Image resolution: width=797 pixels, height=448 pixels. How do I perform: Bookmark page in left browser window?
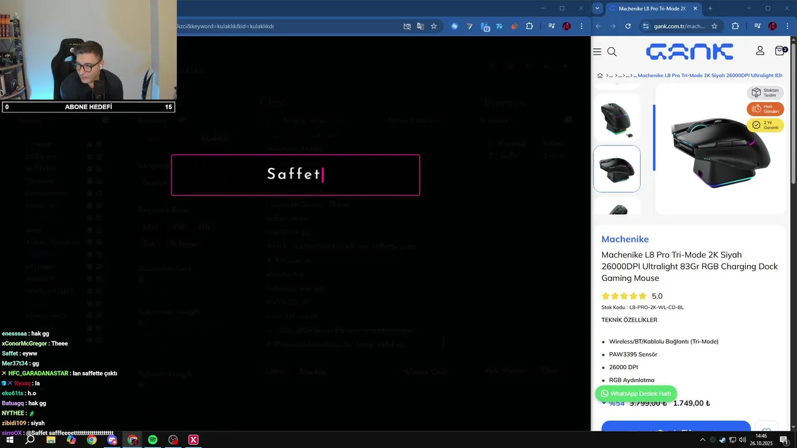coord(434,26)
